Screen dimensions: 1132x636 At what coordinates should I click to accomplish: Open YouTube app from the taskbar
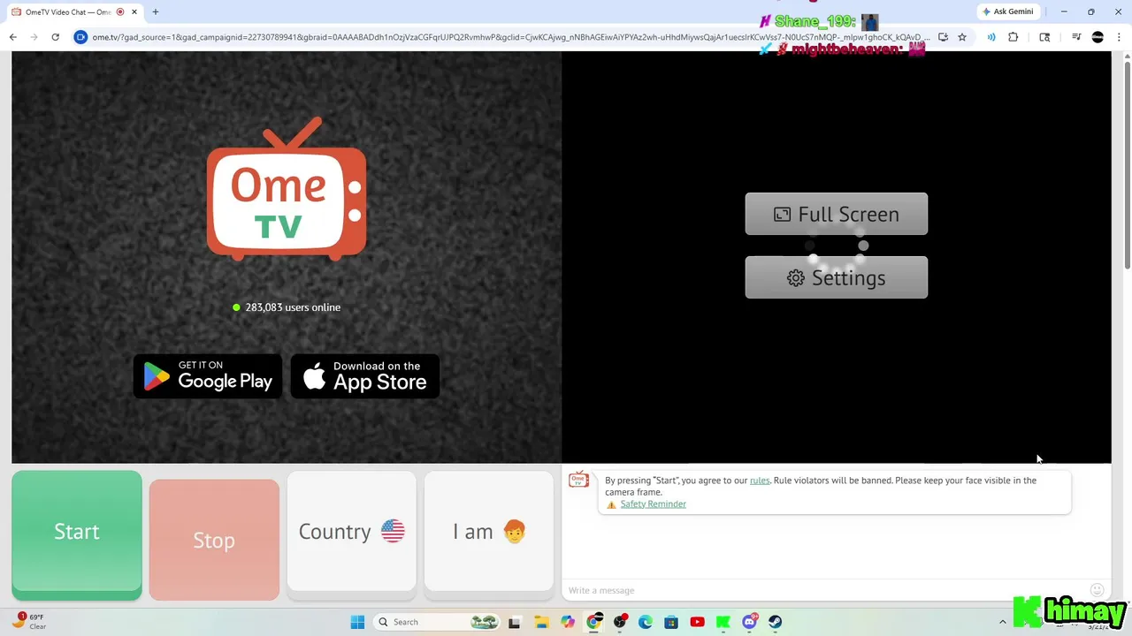[697, 622]
